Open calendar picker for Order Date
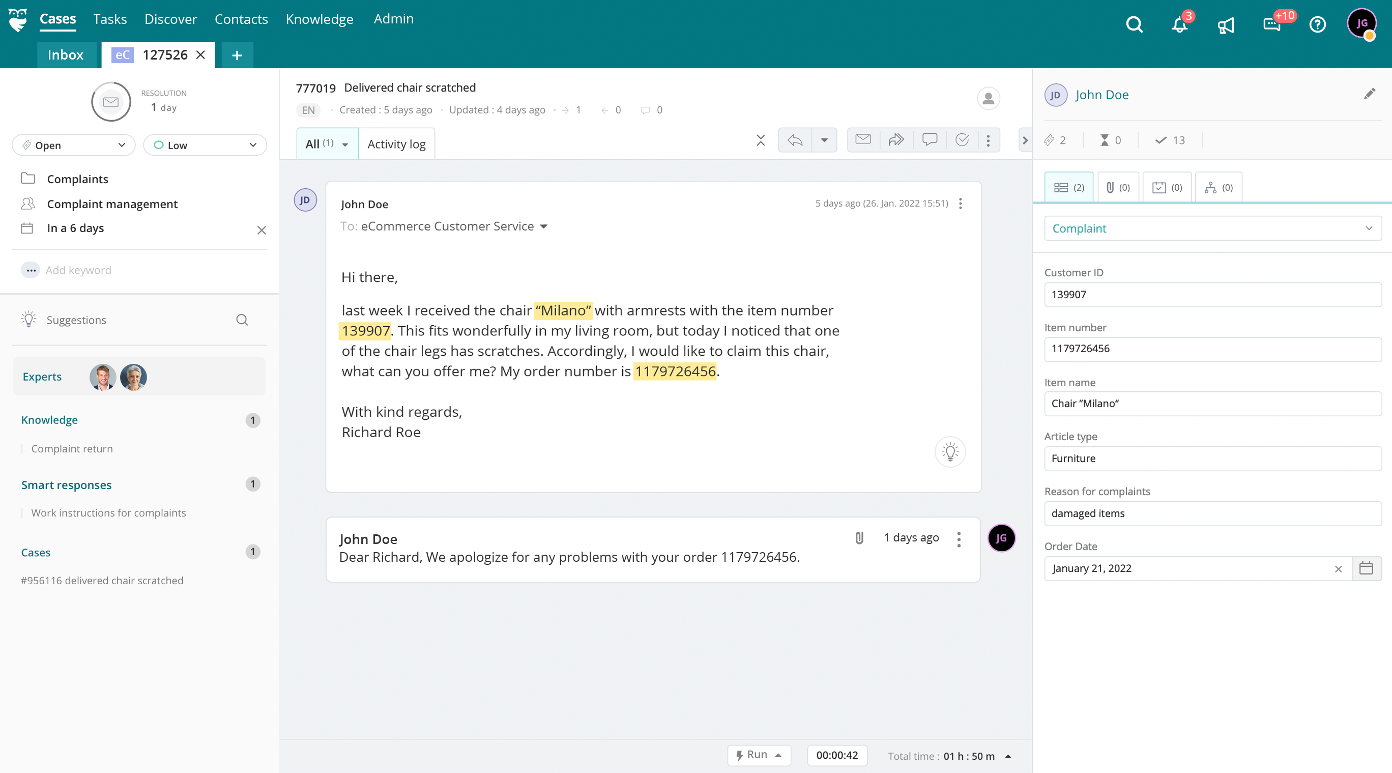This screenshot has width=1392, height=773. (1366, 568)
